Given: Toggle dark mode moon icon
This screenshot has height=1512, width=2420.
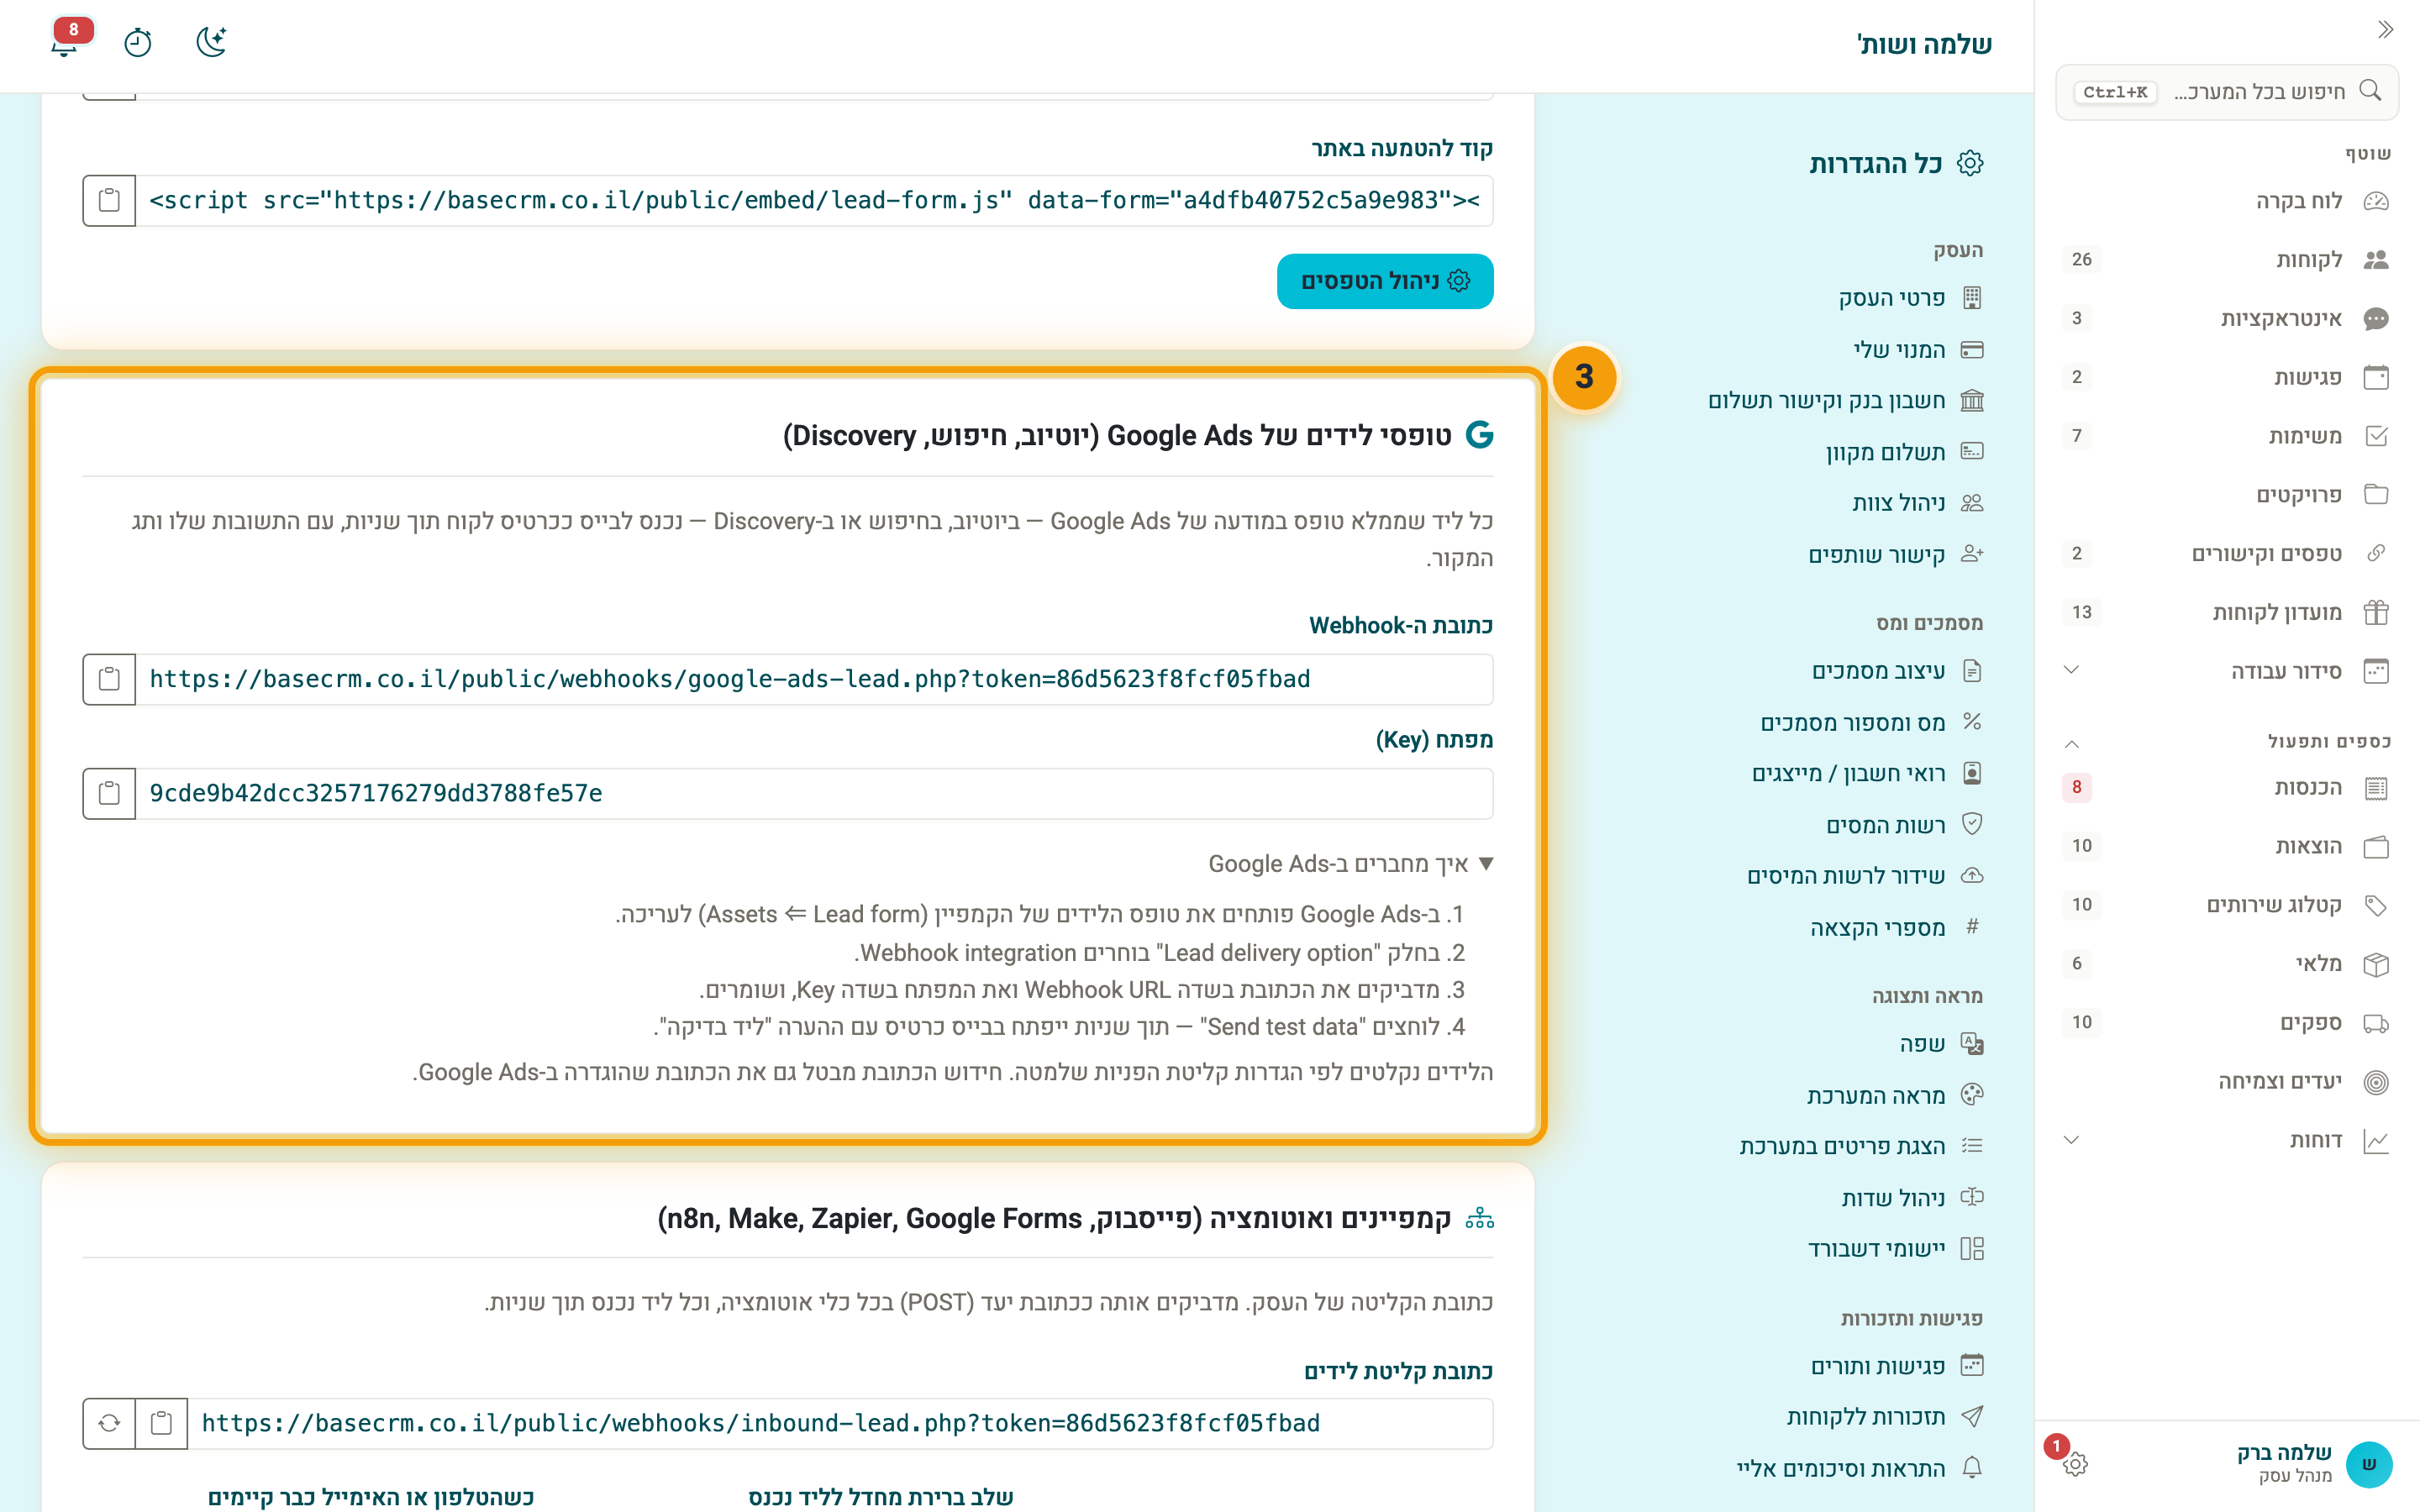Looking at the screenshot, I should pos(211,42).
